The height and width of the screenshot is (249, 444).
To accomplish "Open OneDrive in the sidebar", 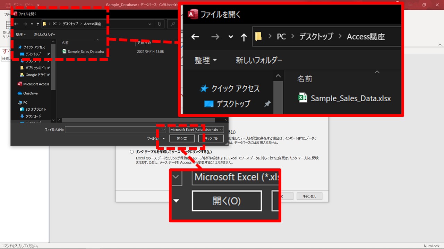I will click(30, 93).
